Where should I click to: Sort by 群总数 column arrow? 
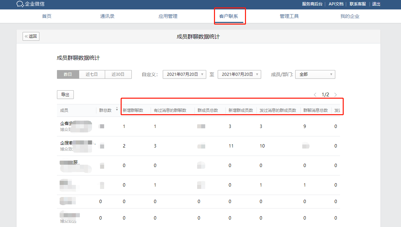(117, 109)
